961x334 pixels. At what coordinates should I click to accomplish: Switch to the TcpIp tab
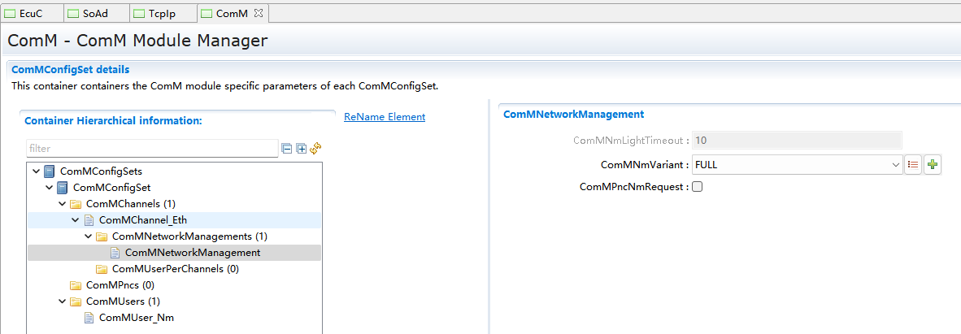click(x=154, y=14)
